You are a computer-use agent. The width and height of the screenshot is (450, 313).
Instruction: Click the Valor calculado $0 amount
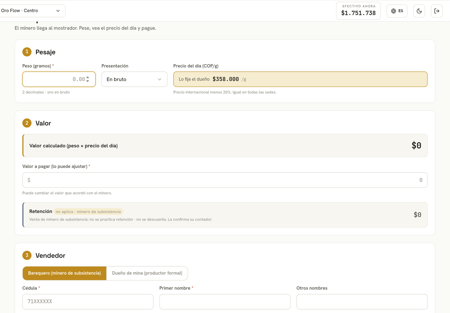coord(416,145)
